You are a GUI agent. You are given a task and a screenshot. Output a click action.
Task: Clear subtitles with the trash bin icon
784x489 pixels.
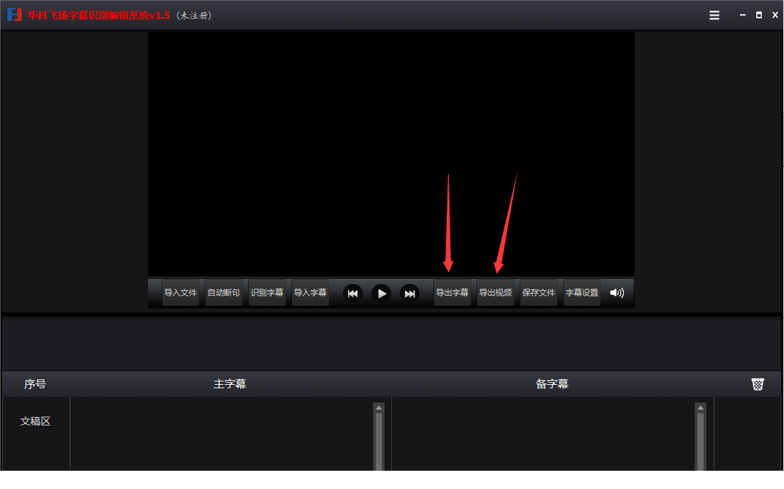757,383
